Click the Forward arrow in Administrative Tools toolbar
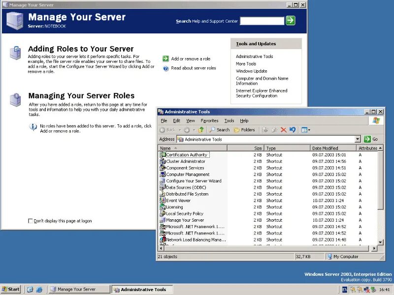This screenshot has width=394, height=295. pos(187,130)
